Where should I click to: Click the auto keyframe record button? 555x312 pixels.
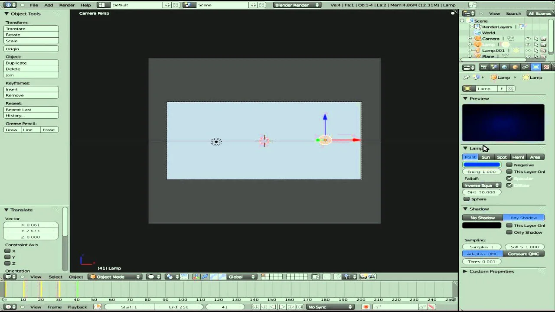tap(366, 307)
